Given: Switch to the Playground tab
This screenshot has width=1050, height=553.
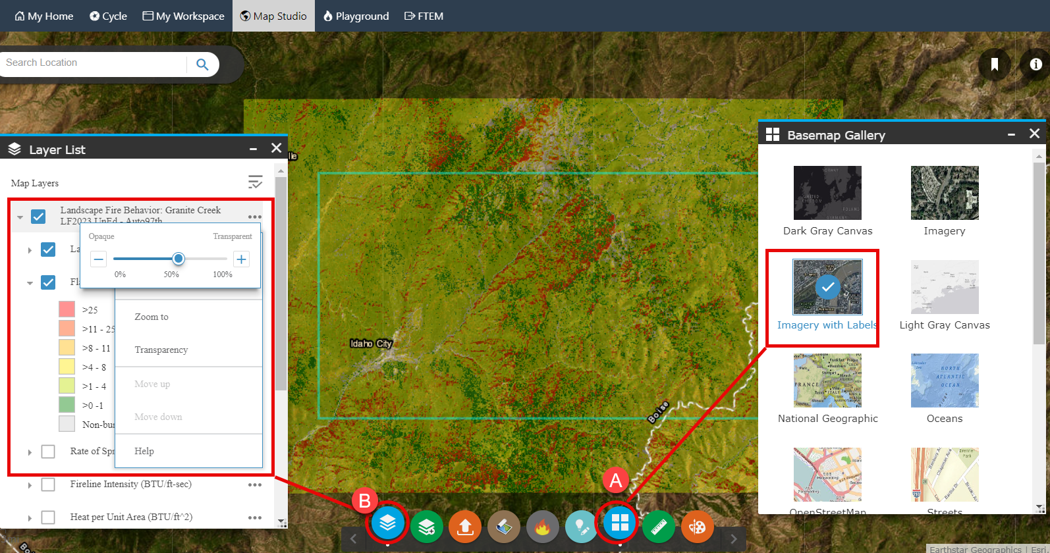Looking at the screenshot, I should pyautogui.click(x=356, y=16).
